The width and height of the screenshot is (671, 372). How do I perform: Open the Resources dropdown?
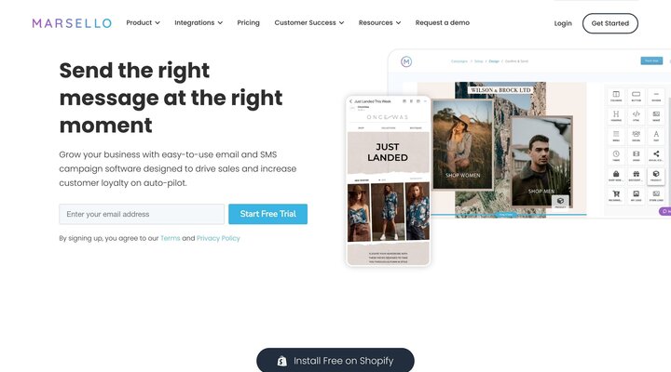point(379,22)
